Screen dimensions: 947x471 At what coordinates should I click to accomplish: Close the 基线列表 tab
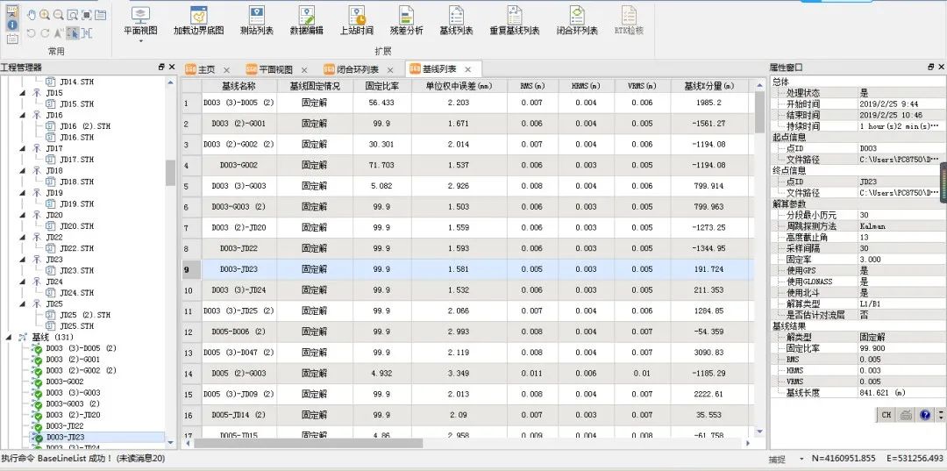point(467,69)
